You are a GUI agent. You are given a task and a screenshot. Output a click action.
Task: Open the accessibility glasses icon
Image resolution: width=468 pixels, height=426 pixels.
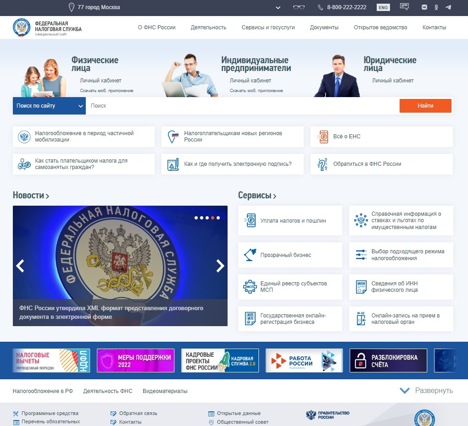(x=299, y=7)
